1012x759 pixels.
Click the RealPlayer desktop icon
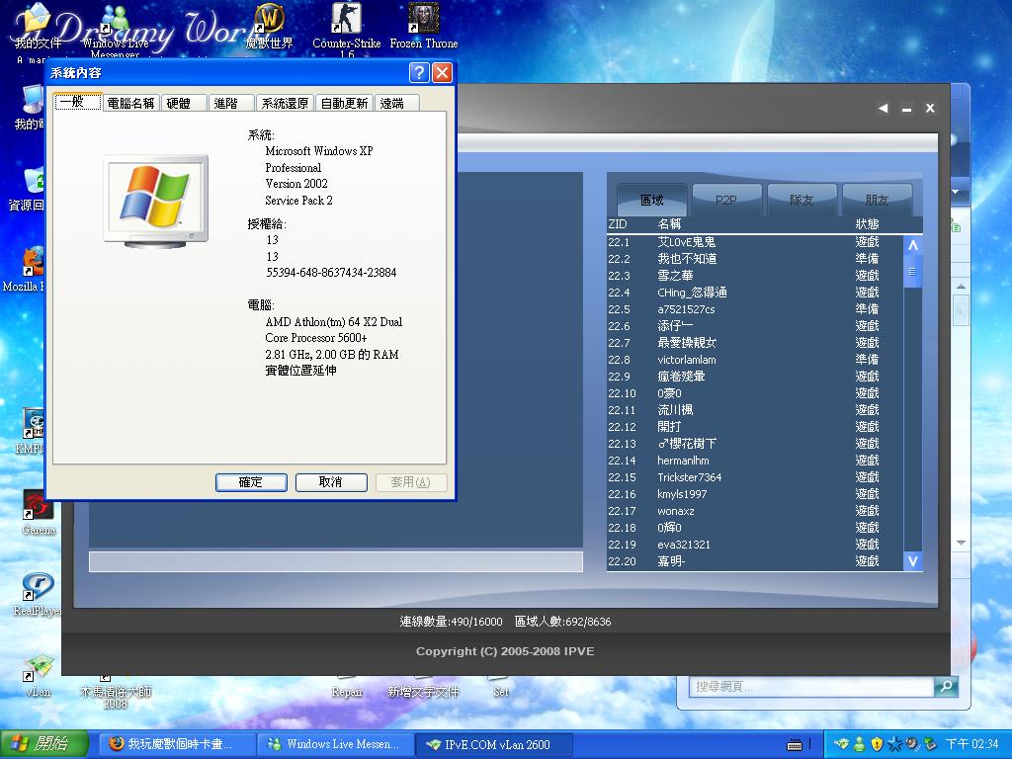click(x=38, y=588)
